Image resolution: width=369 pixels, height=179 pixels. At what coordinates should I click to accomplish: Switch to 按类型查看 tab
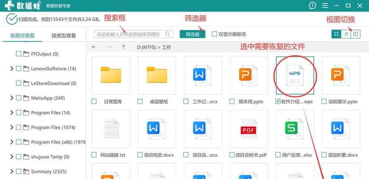coord(64,35)
